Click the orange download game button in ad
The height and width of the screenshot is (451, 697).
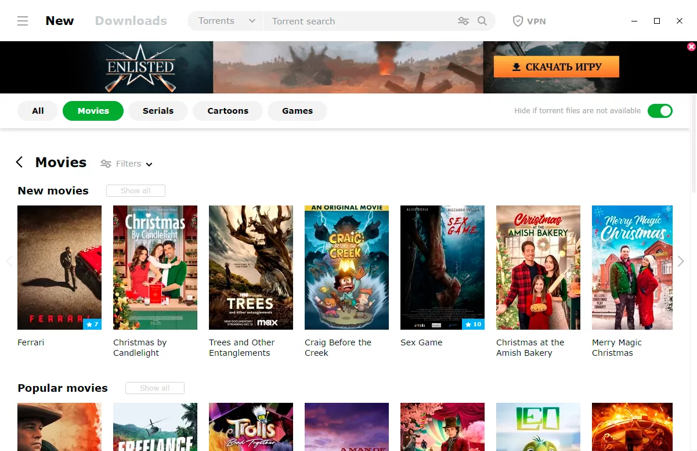(x=556, y=67)
